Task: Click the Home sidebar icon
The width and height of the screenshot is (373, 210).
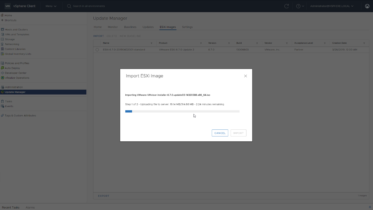Action: tap(2, 15)
